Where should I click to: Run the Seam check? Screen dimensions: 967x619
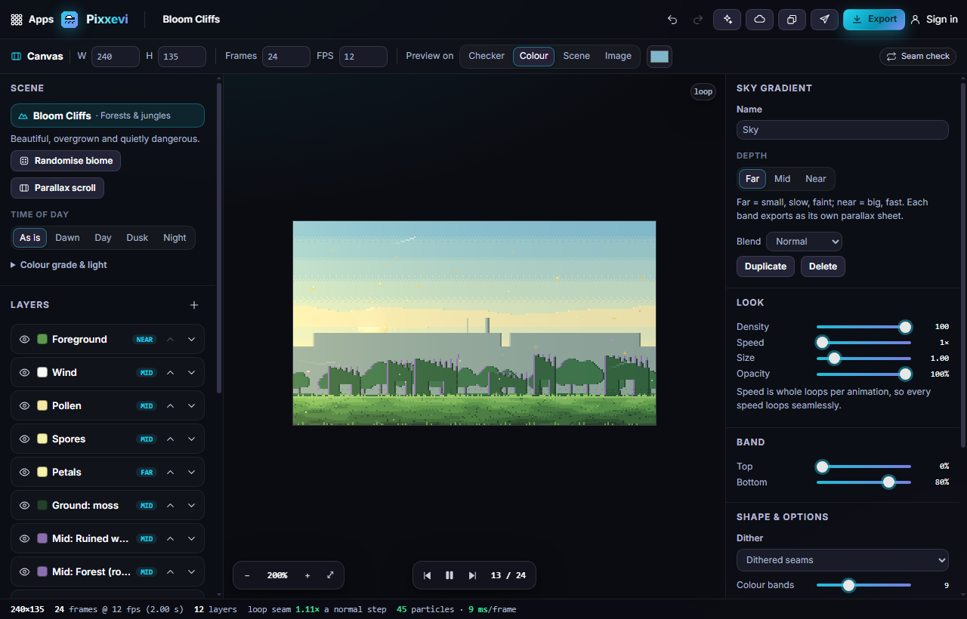[918, 57]
